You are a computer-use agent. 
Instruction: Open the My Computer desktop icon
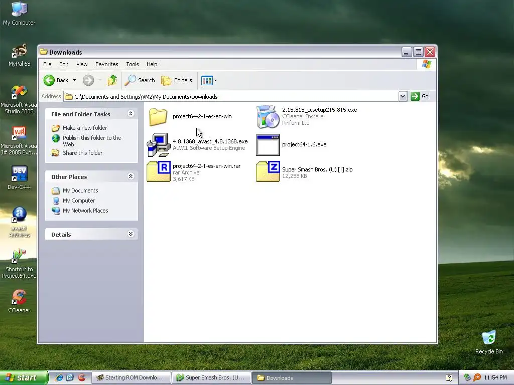point(19,13)
